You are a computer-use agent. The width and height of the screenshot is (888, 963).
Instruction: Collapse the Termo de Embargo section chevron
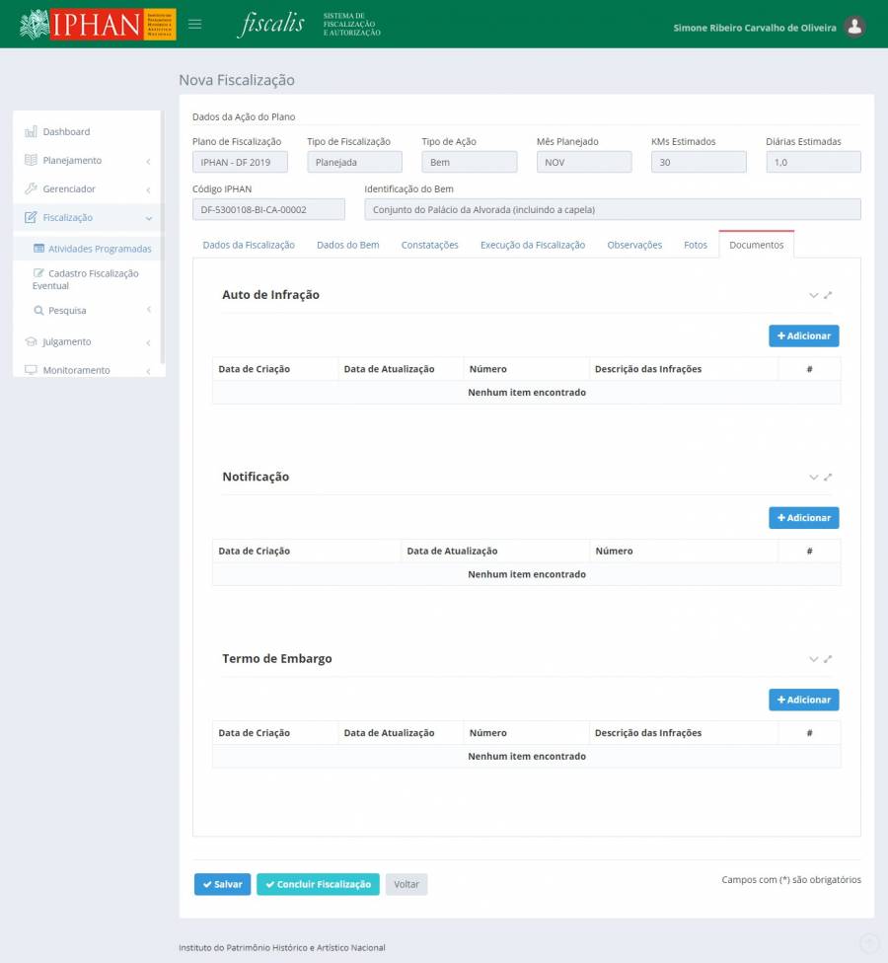(x=814, y=659)
